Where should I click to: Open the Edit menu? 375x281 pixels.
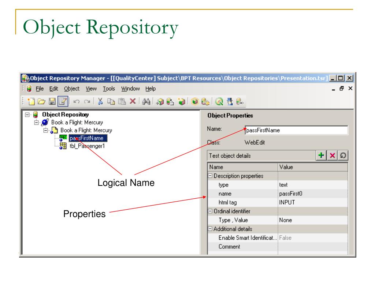pyautogui.click(x=53, y=89)
